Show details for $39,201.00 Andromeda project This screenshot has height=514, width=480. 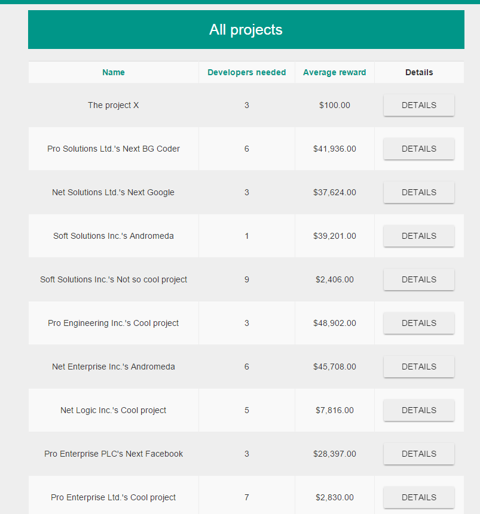[x=418, y=236]
